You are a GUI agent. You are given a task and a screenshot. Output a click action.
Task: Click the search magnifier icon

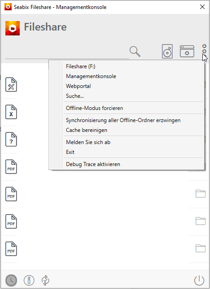(x=135, y=52)
